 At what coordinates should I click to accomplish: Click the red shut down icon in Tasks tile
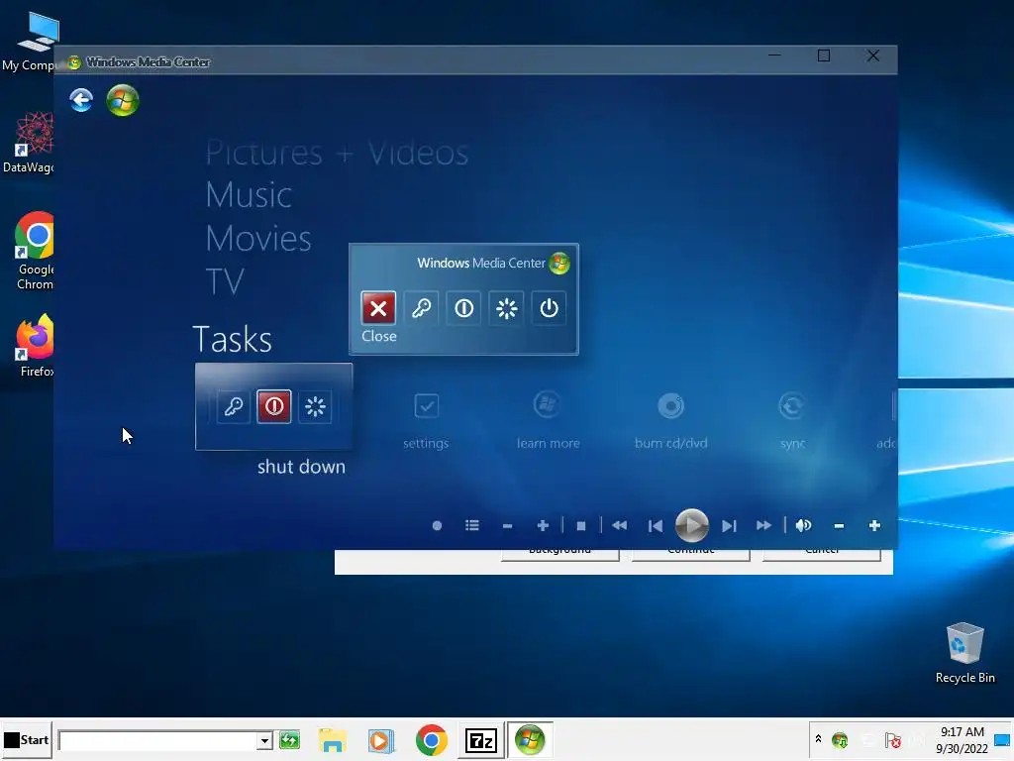(274, 406)
